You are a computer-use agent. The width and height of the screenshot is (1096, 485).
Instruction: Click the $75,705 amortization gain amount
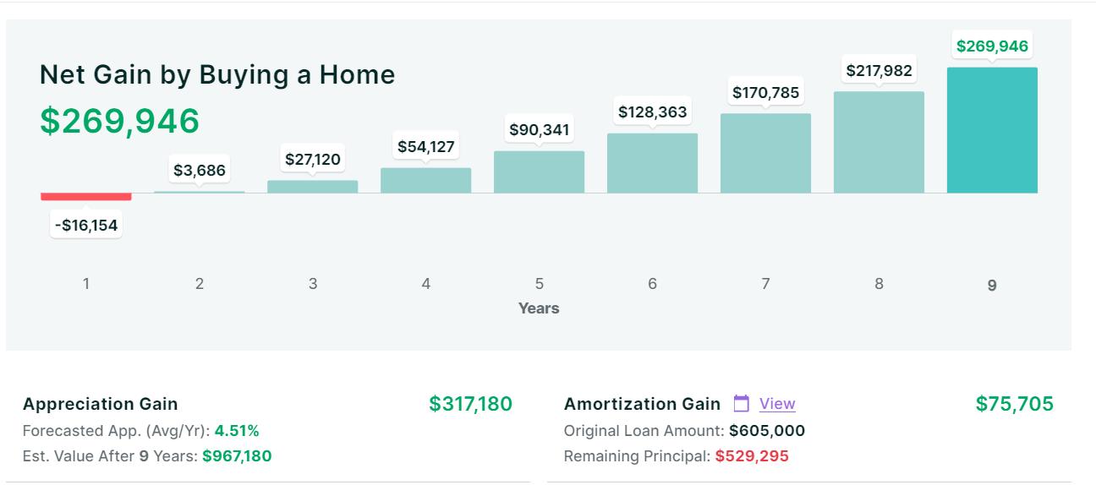1014,404
